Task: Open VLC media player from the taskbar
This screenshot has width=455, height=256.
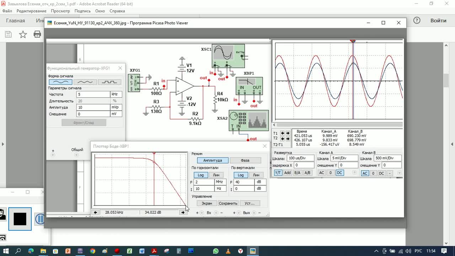Action: pyautogui.click(x=228, y=251)
